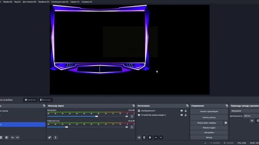Open Микрофон channel options menu

click(132, 116)
